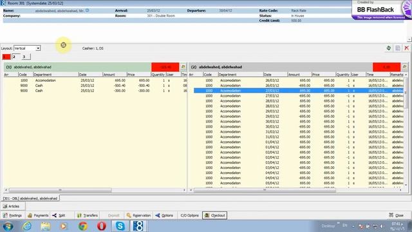Open File Explorer from taskbar
The height and width of the screenshot is (232, 412).
[x=46, y=226]
